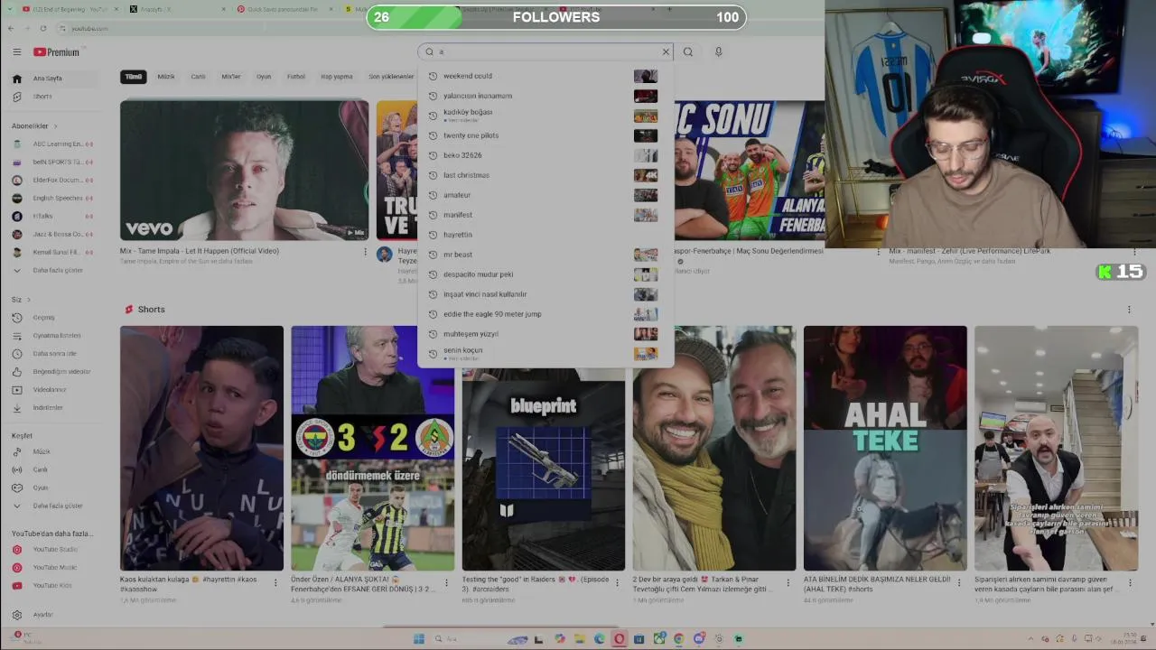Open Opera browser icon on taskbar
Viewport: 1156px width, 650px height.
point(620,639)
